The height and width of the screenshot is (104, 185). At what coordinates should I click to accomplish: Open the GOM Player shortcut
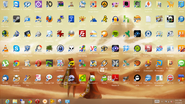point(104,34)
